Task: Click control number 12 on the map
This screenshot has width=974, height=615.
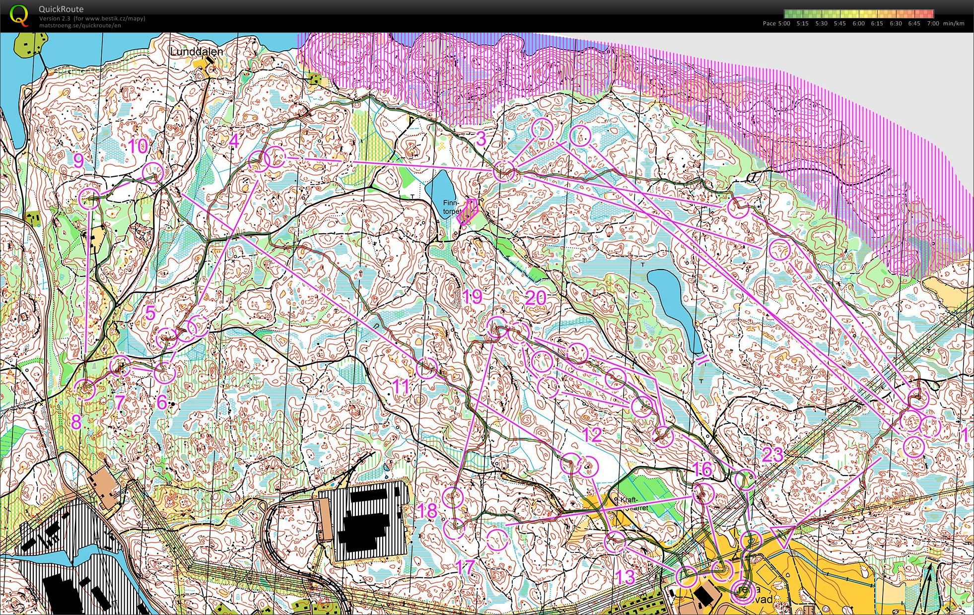Action: pos(592,435)
